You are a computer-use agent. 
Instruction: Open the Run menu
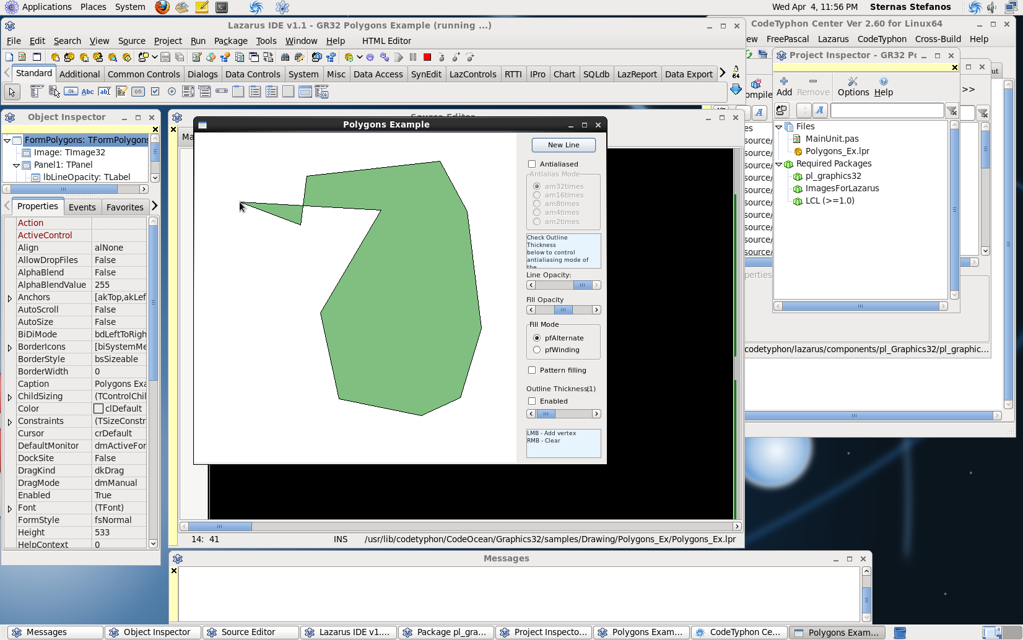pos(198,41)
